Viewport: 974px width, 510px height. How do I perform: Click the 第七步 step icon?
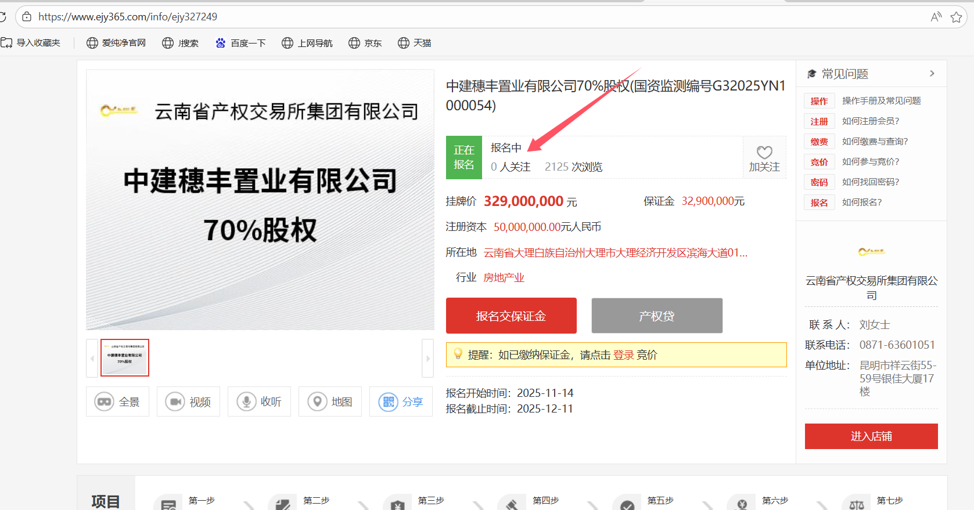tap(857, 504)
